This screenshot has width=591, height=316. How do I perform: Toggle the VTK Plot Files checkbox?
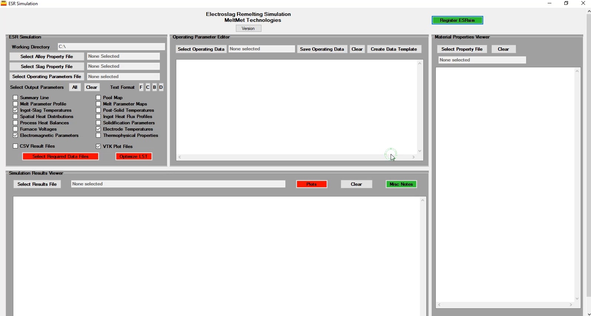[98, 147]
